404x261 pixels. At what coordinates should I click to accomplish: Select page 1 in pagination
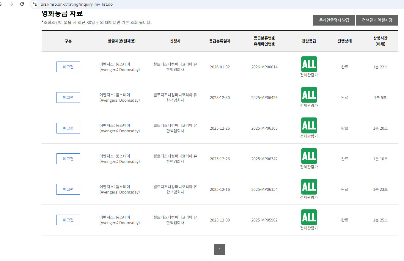click(x=220, y=250)
